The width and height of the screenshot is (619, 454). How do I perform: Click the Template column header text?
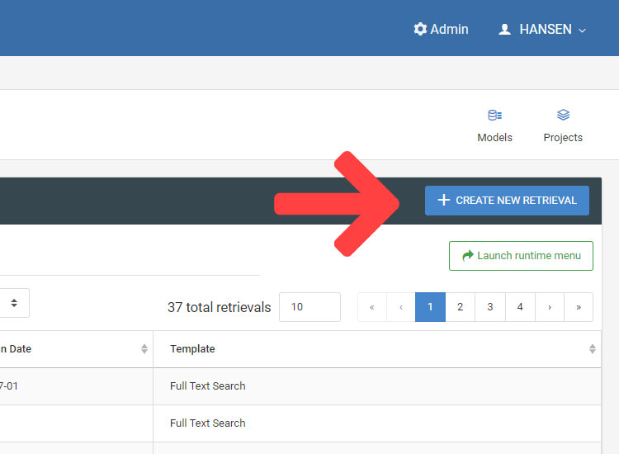click(x=192, y=349)
